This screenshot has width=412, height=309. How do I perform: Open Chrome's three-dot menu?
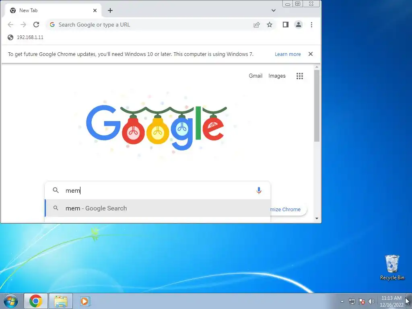312,25
